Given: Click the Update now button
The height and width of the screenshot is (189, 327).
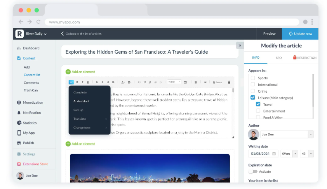Looking at the screenshot, I should (300, 34).
